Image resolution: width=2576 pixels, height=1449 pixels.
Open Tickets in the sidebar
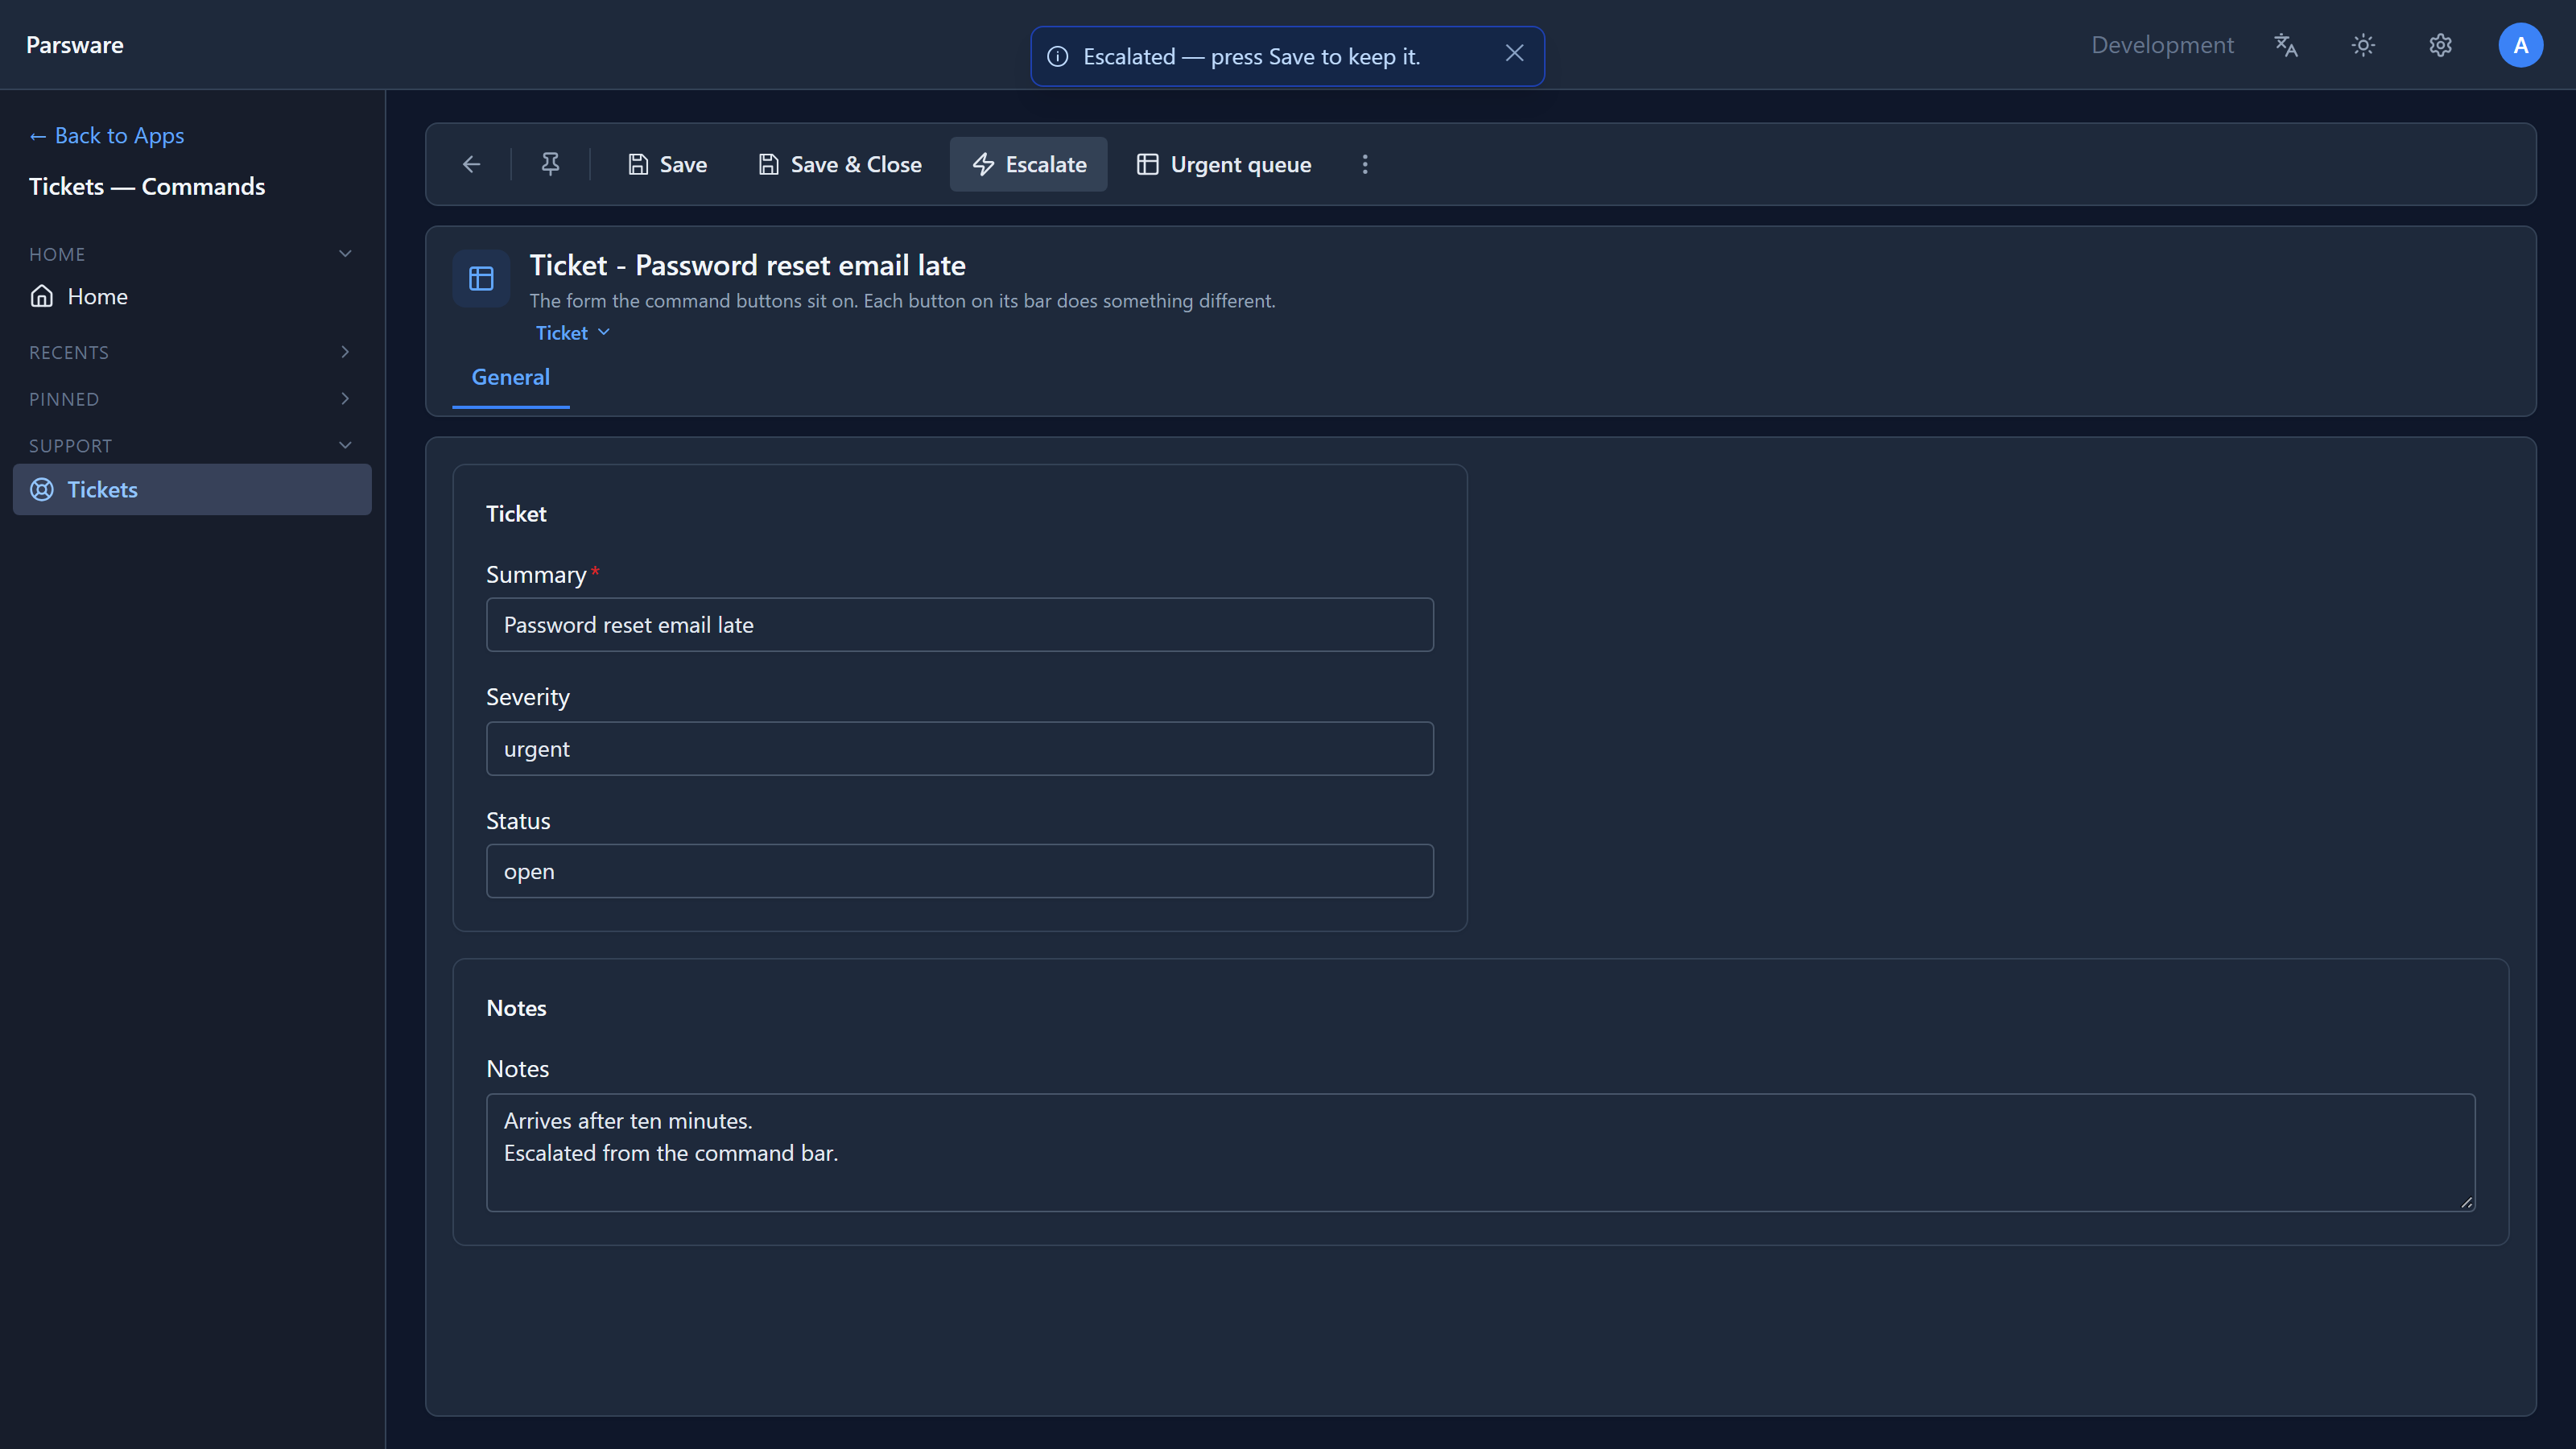[x=192, y=490]
